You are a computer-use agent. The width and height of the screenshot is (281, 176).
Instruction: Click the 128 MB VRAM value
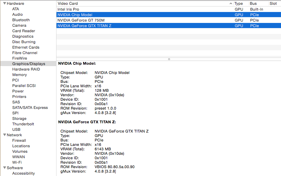(x=102, y=90)
